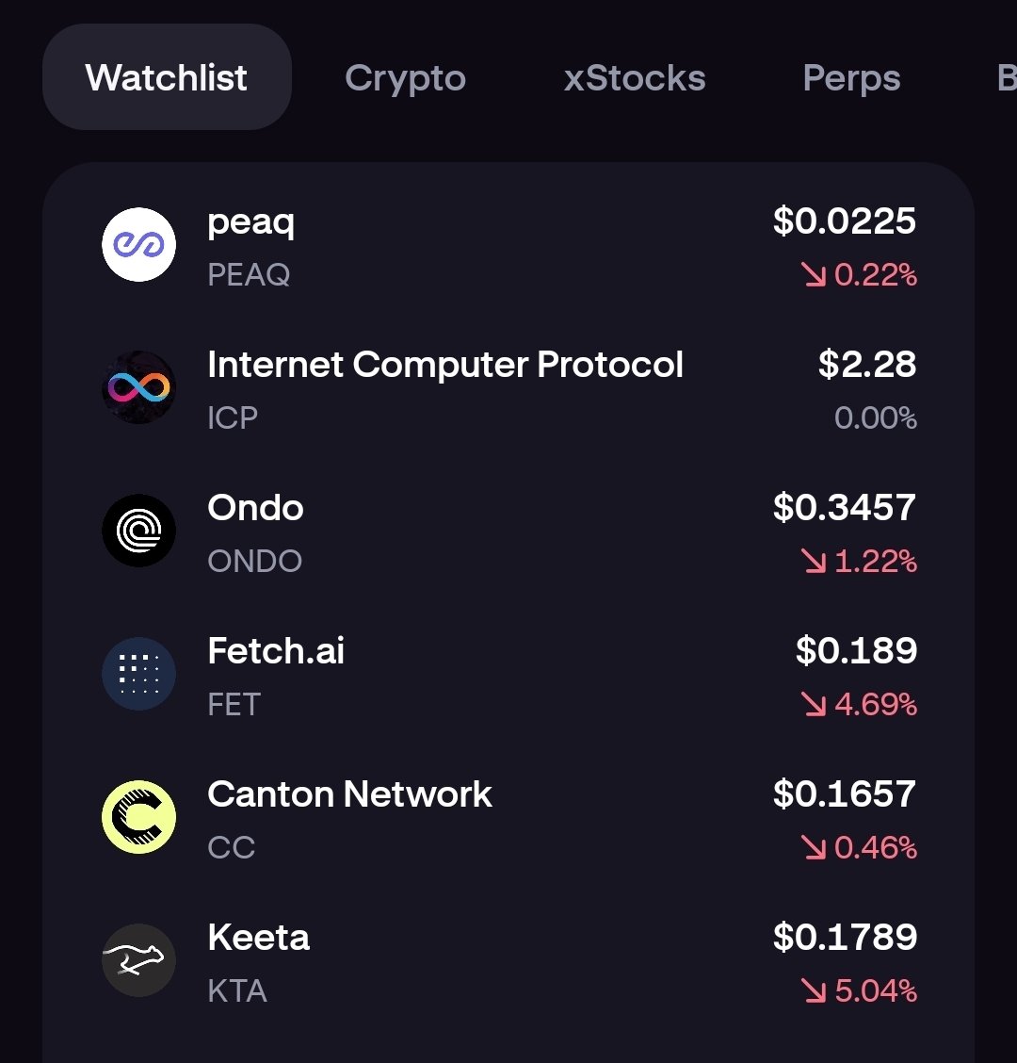Screen dimensions: 1017x1063
Task: Open the Internet Computer Protocol name link
Action: pyautogui.click(x=445, y=365)
